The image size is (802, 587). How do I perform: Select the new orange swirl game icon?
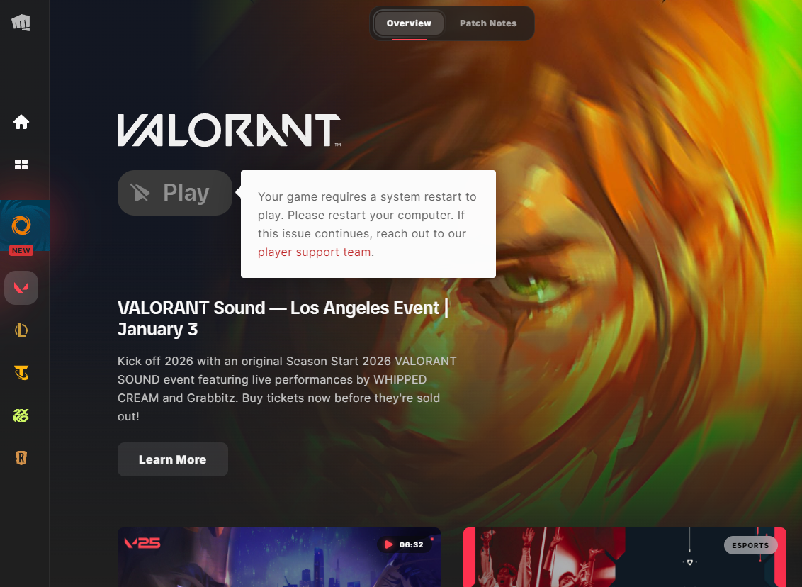click(x=21, y=225)
